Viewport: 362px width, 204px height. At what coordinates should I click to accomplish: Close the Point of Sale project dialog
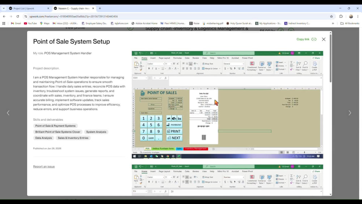tap(324, 39)
